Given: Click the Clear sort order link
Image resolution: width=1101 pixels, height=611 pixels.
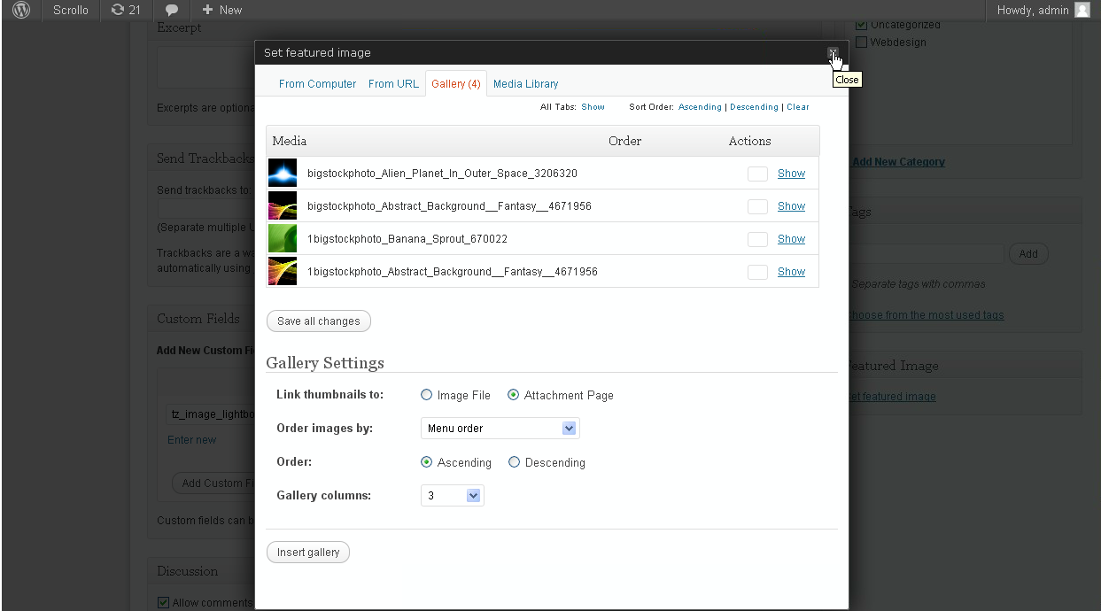Looking at the screenshot, I should coord(797,107).
